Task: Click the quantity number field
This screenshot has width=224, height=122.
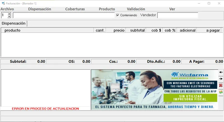Action: [x=4, y=15]
